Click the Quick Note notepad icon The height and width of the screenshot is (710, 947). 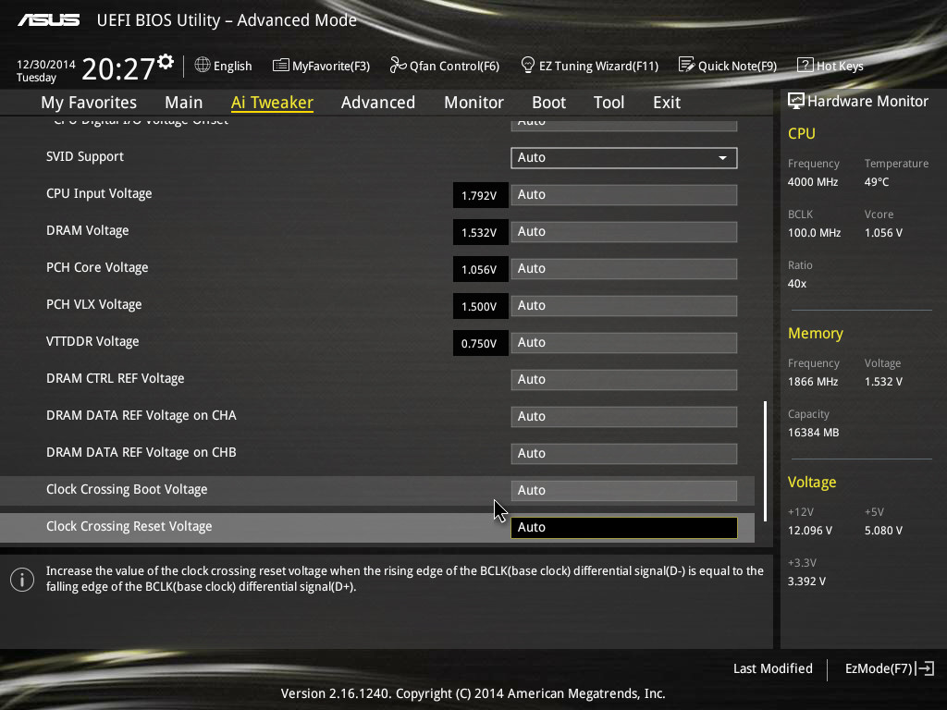coord(686,65)
